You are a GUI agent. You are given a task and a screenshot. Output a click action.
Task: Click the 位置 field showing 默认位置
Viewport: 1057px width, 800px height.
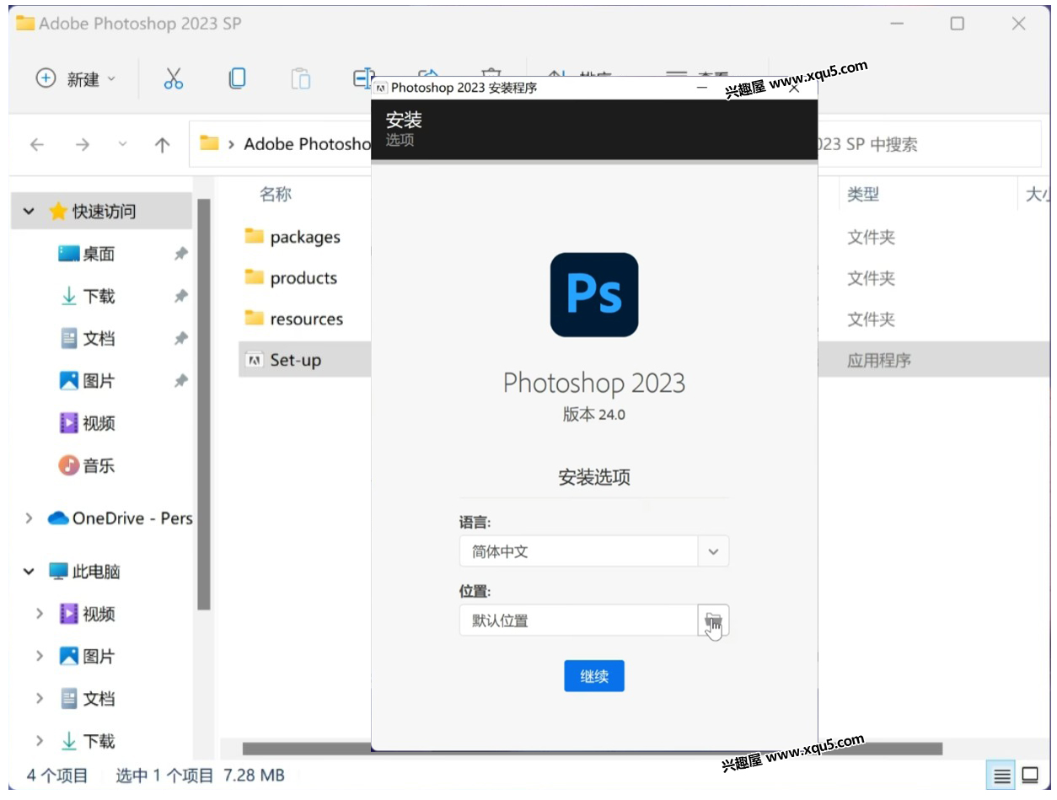coord(579,620)
